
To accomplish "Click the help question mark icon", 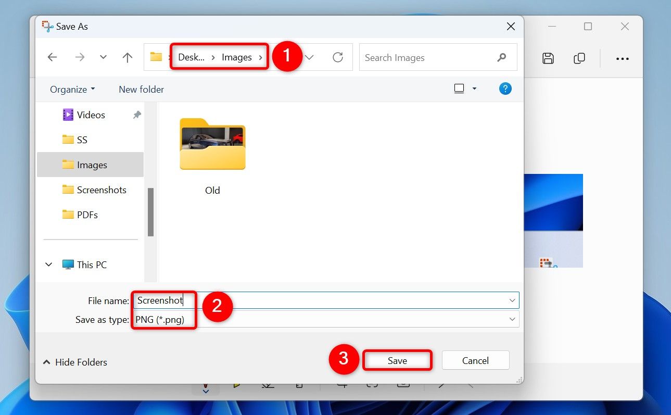I will coord(505,89).
